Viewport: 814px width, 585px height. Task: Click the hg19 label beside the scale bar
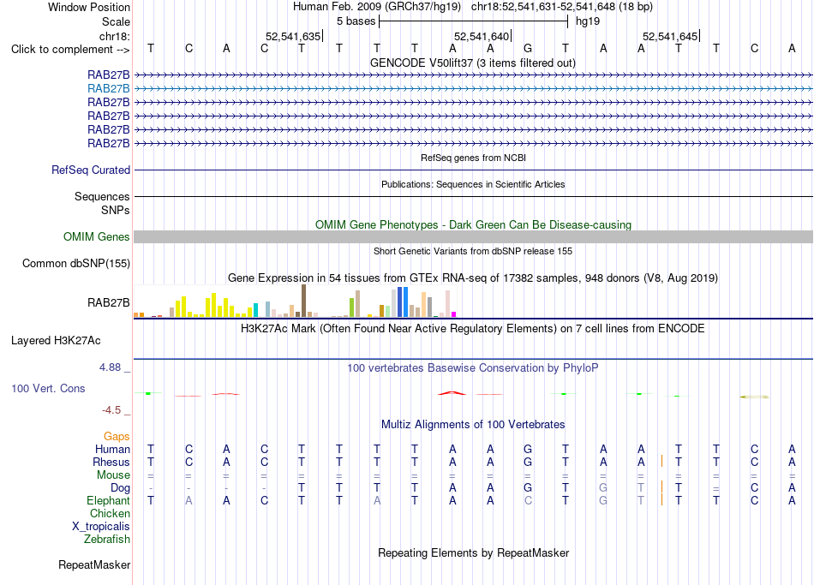point(588,21)
